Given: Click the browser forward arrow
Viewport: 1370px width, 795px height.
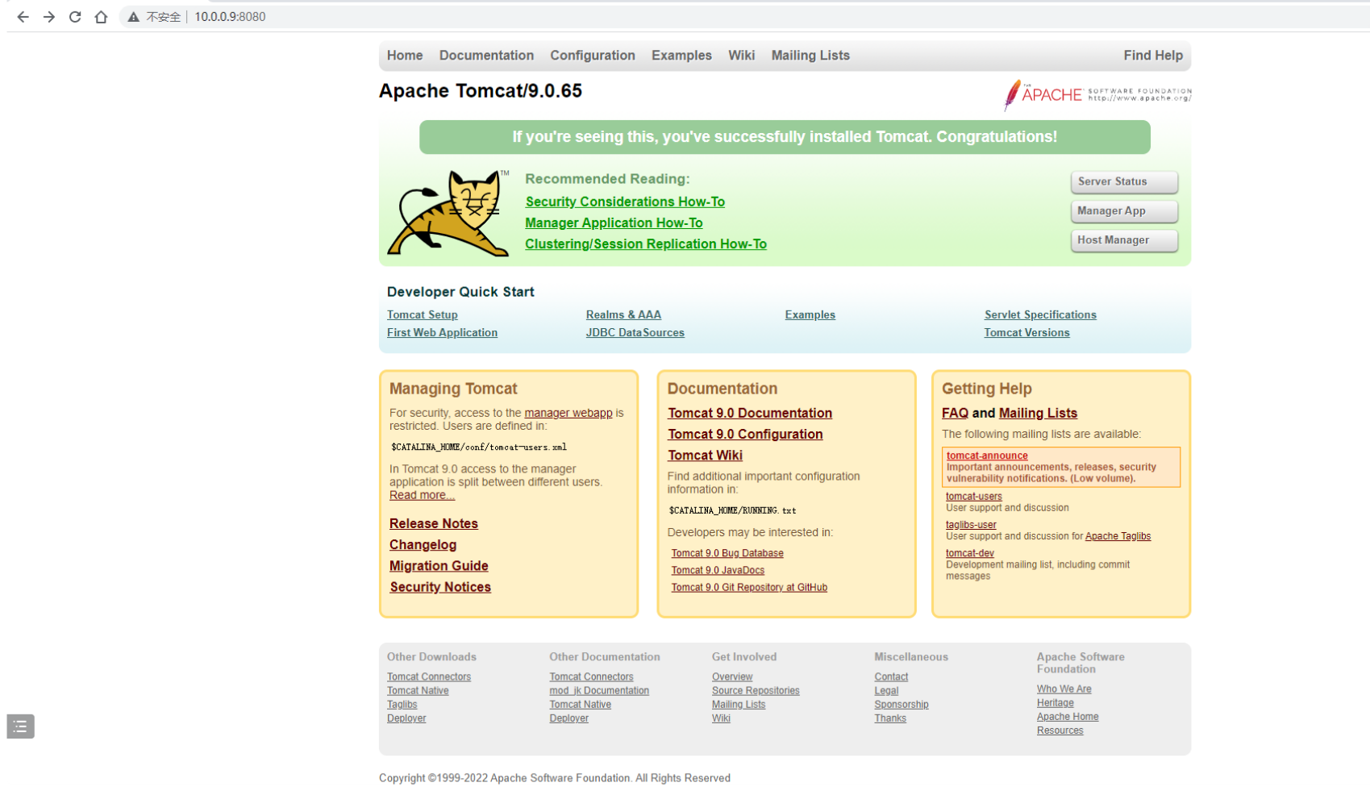Looking at the screenshot, I should click(49, 17).
